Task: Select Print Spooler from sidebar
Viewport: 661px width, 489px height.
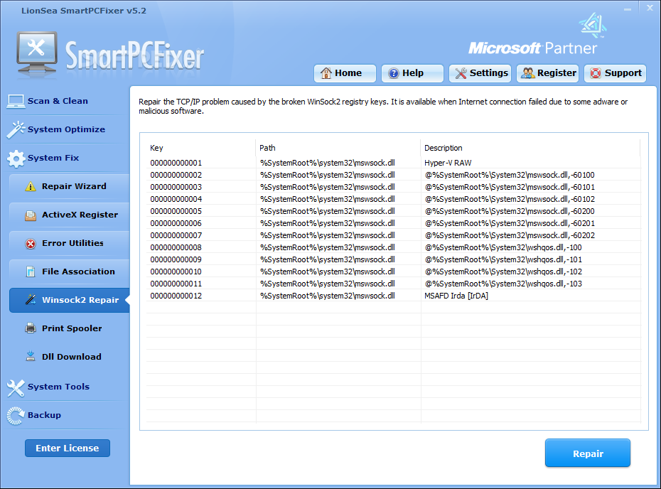Action: tap(70, 328)
